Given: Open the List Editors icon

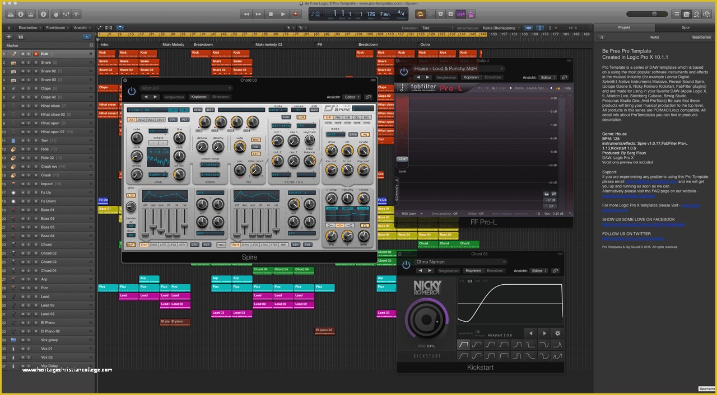Looking at the screenshot, I should click(676, 13).
